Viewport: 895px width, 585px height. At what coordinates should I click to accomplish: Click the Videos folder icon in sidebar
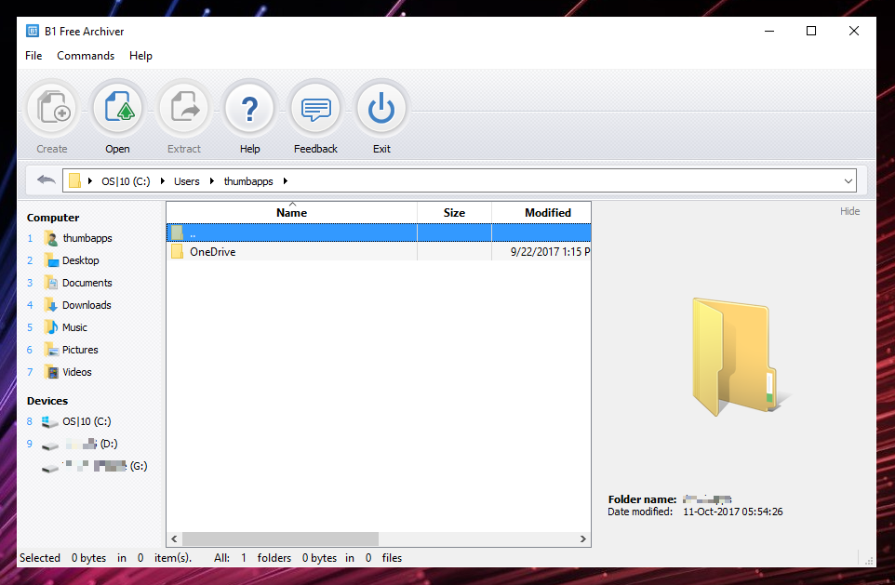[51, 371]
